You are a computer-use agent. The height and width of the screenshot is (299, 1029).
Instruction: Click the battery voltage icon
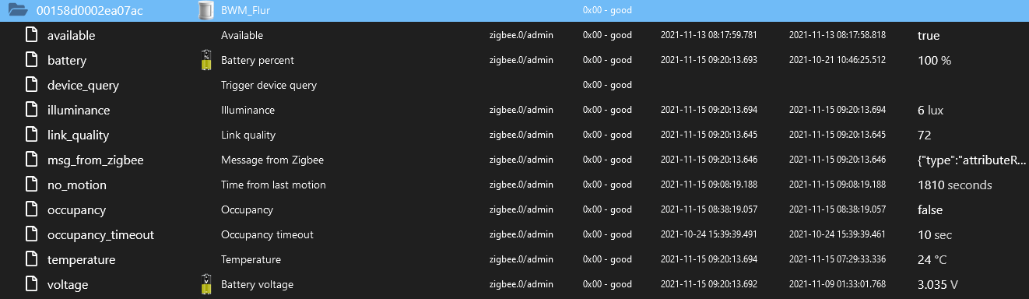point(205,284)
